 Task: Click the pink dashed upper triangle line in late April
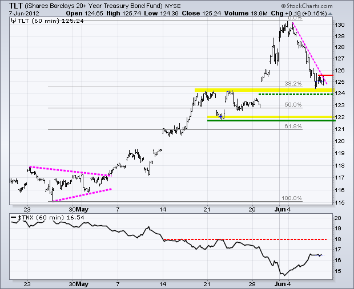click(x=70, y=171)
